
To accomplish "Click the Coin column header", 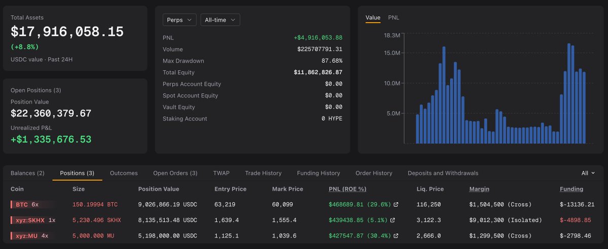I will coord(17,189).
